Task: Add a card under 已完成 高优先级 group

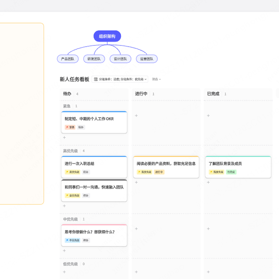Action: click(208, 182)
